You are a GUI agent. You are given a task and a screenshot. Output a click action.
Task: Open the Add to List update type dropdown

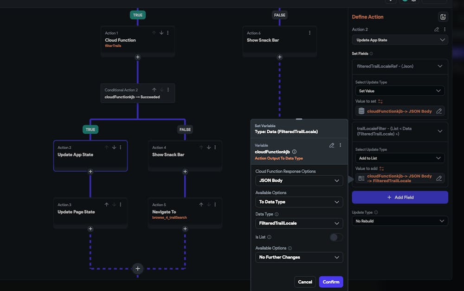pyautogui.click(x=400, y=158)
